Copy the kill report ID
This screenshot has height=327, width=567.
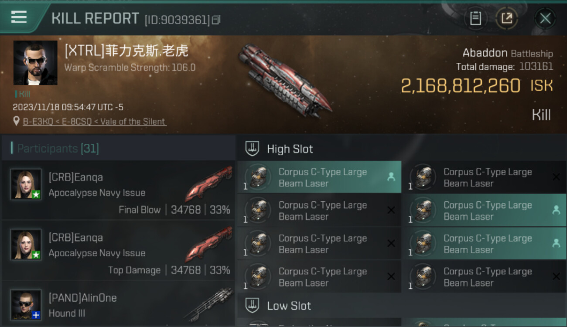click(x=216, y=20)
